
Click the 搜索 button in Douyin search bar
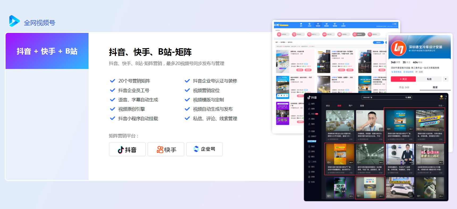[x=408, y=97]
